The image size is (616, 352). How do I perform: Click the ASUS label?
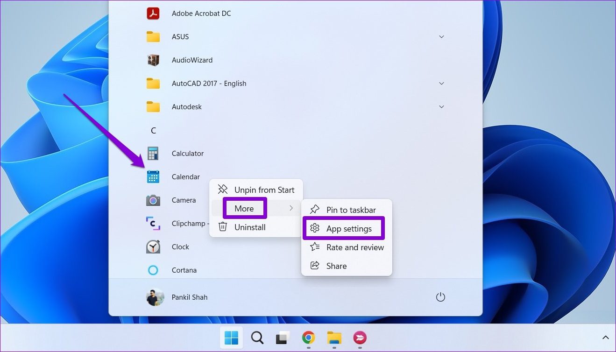180,37
